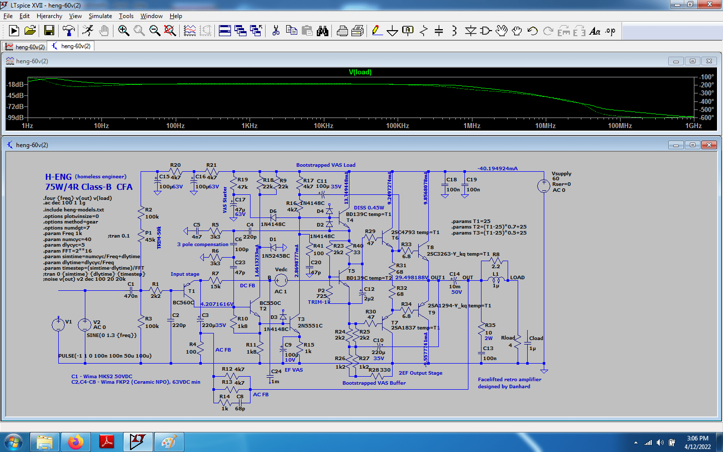Click the Undo arrow icon
The width and height of the screenshot is (723, 452).
533,31
